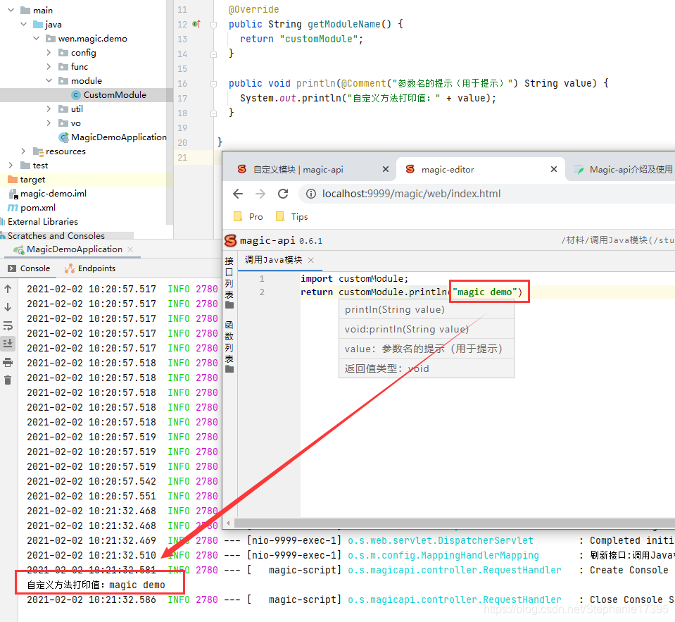This screenshot has width=675, height=622.
Task: Reload the browser page
Action: click(x=283, y=194)
